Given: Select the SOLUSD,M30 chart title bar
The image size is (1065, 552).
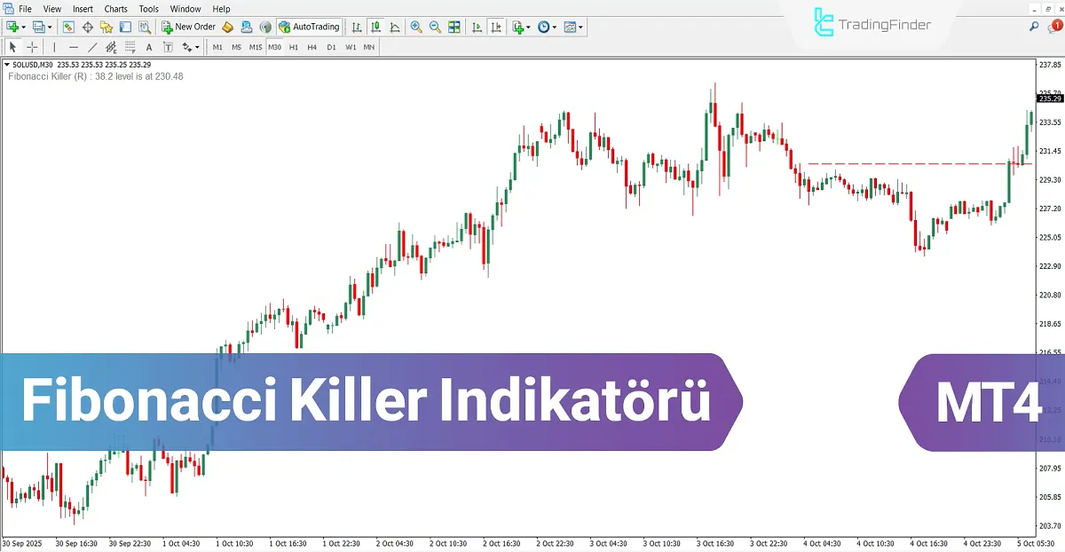Looking at the screenshot, I should [x=40, y=64].
